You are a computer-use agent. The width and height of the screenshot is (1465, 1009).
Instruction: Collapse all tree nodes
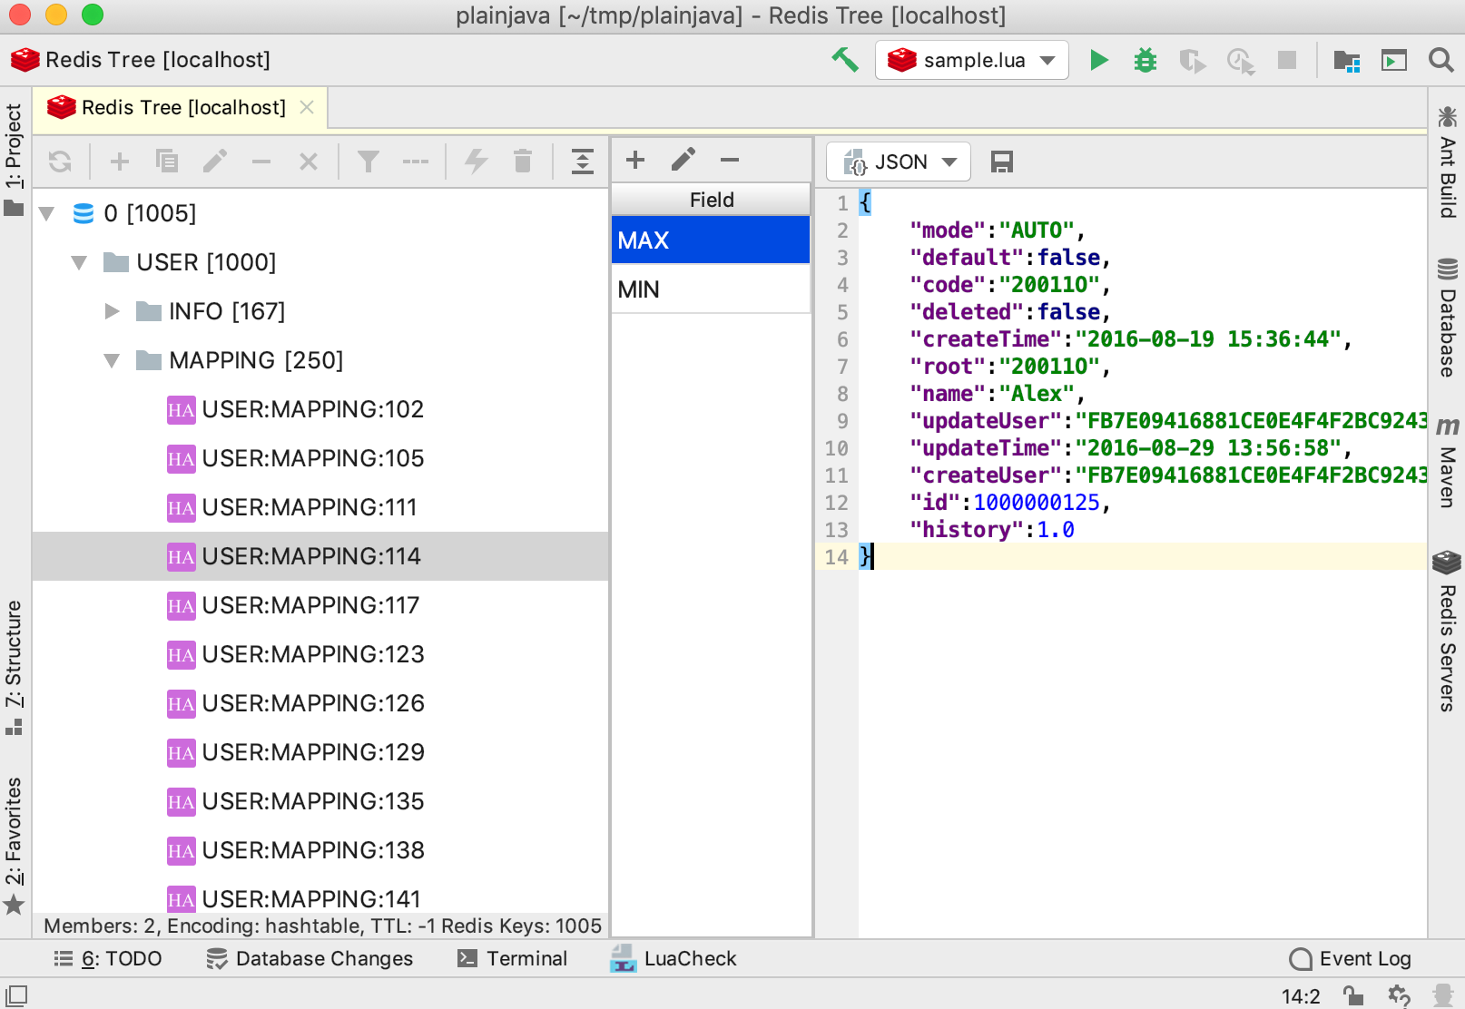582,162
